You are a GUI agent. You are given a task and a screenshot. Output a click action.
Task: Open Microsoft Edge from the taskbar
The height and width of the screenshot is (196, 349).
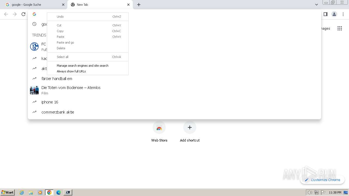coord(59,192)
